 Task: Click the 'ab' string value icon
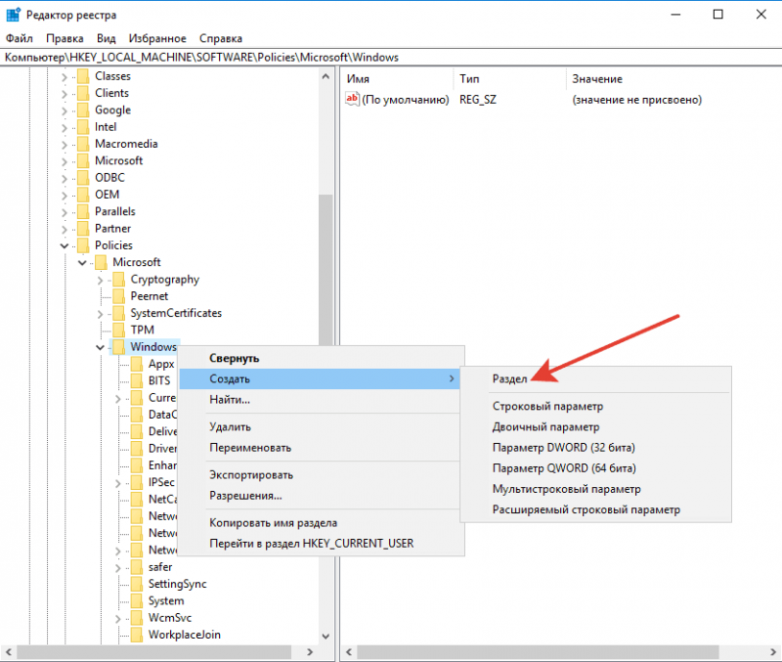(x=352, y=99)
